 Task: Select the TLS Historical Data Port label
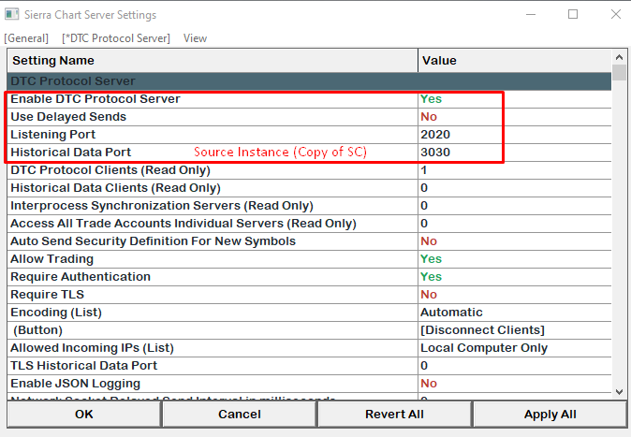pos(83,365)
